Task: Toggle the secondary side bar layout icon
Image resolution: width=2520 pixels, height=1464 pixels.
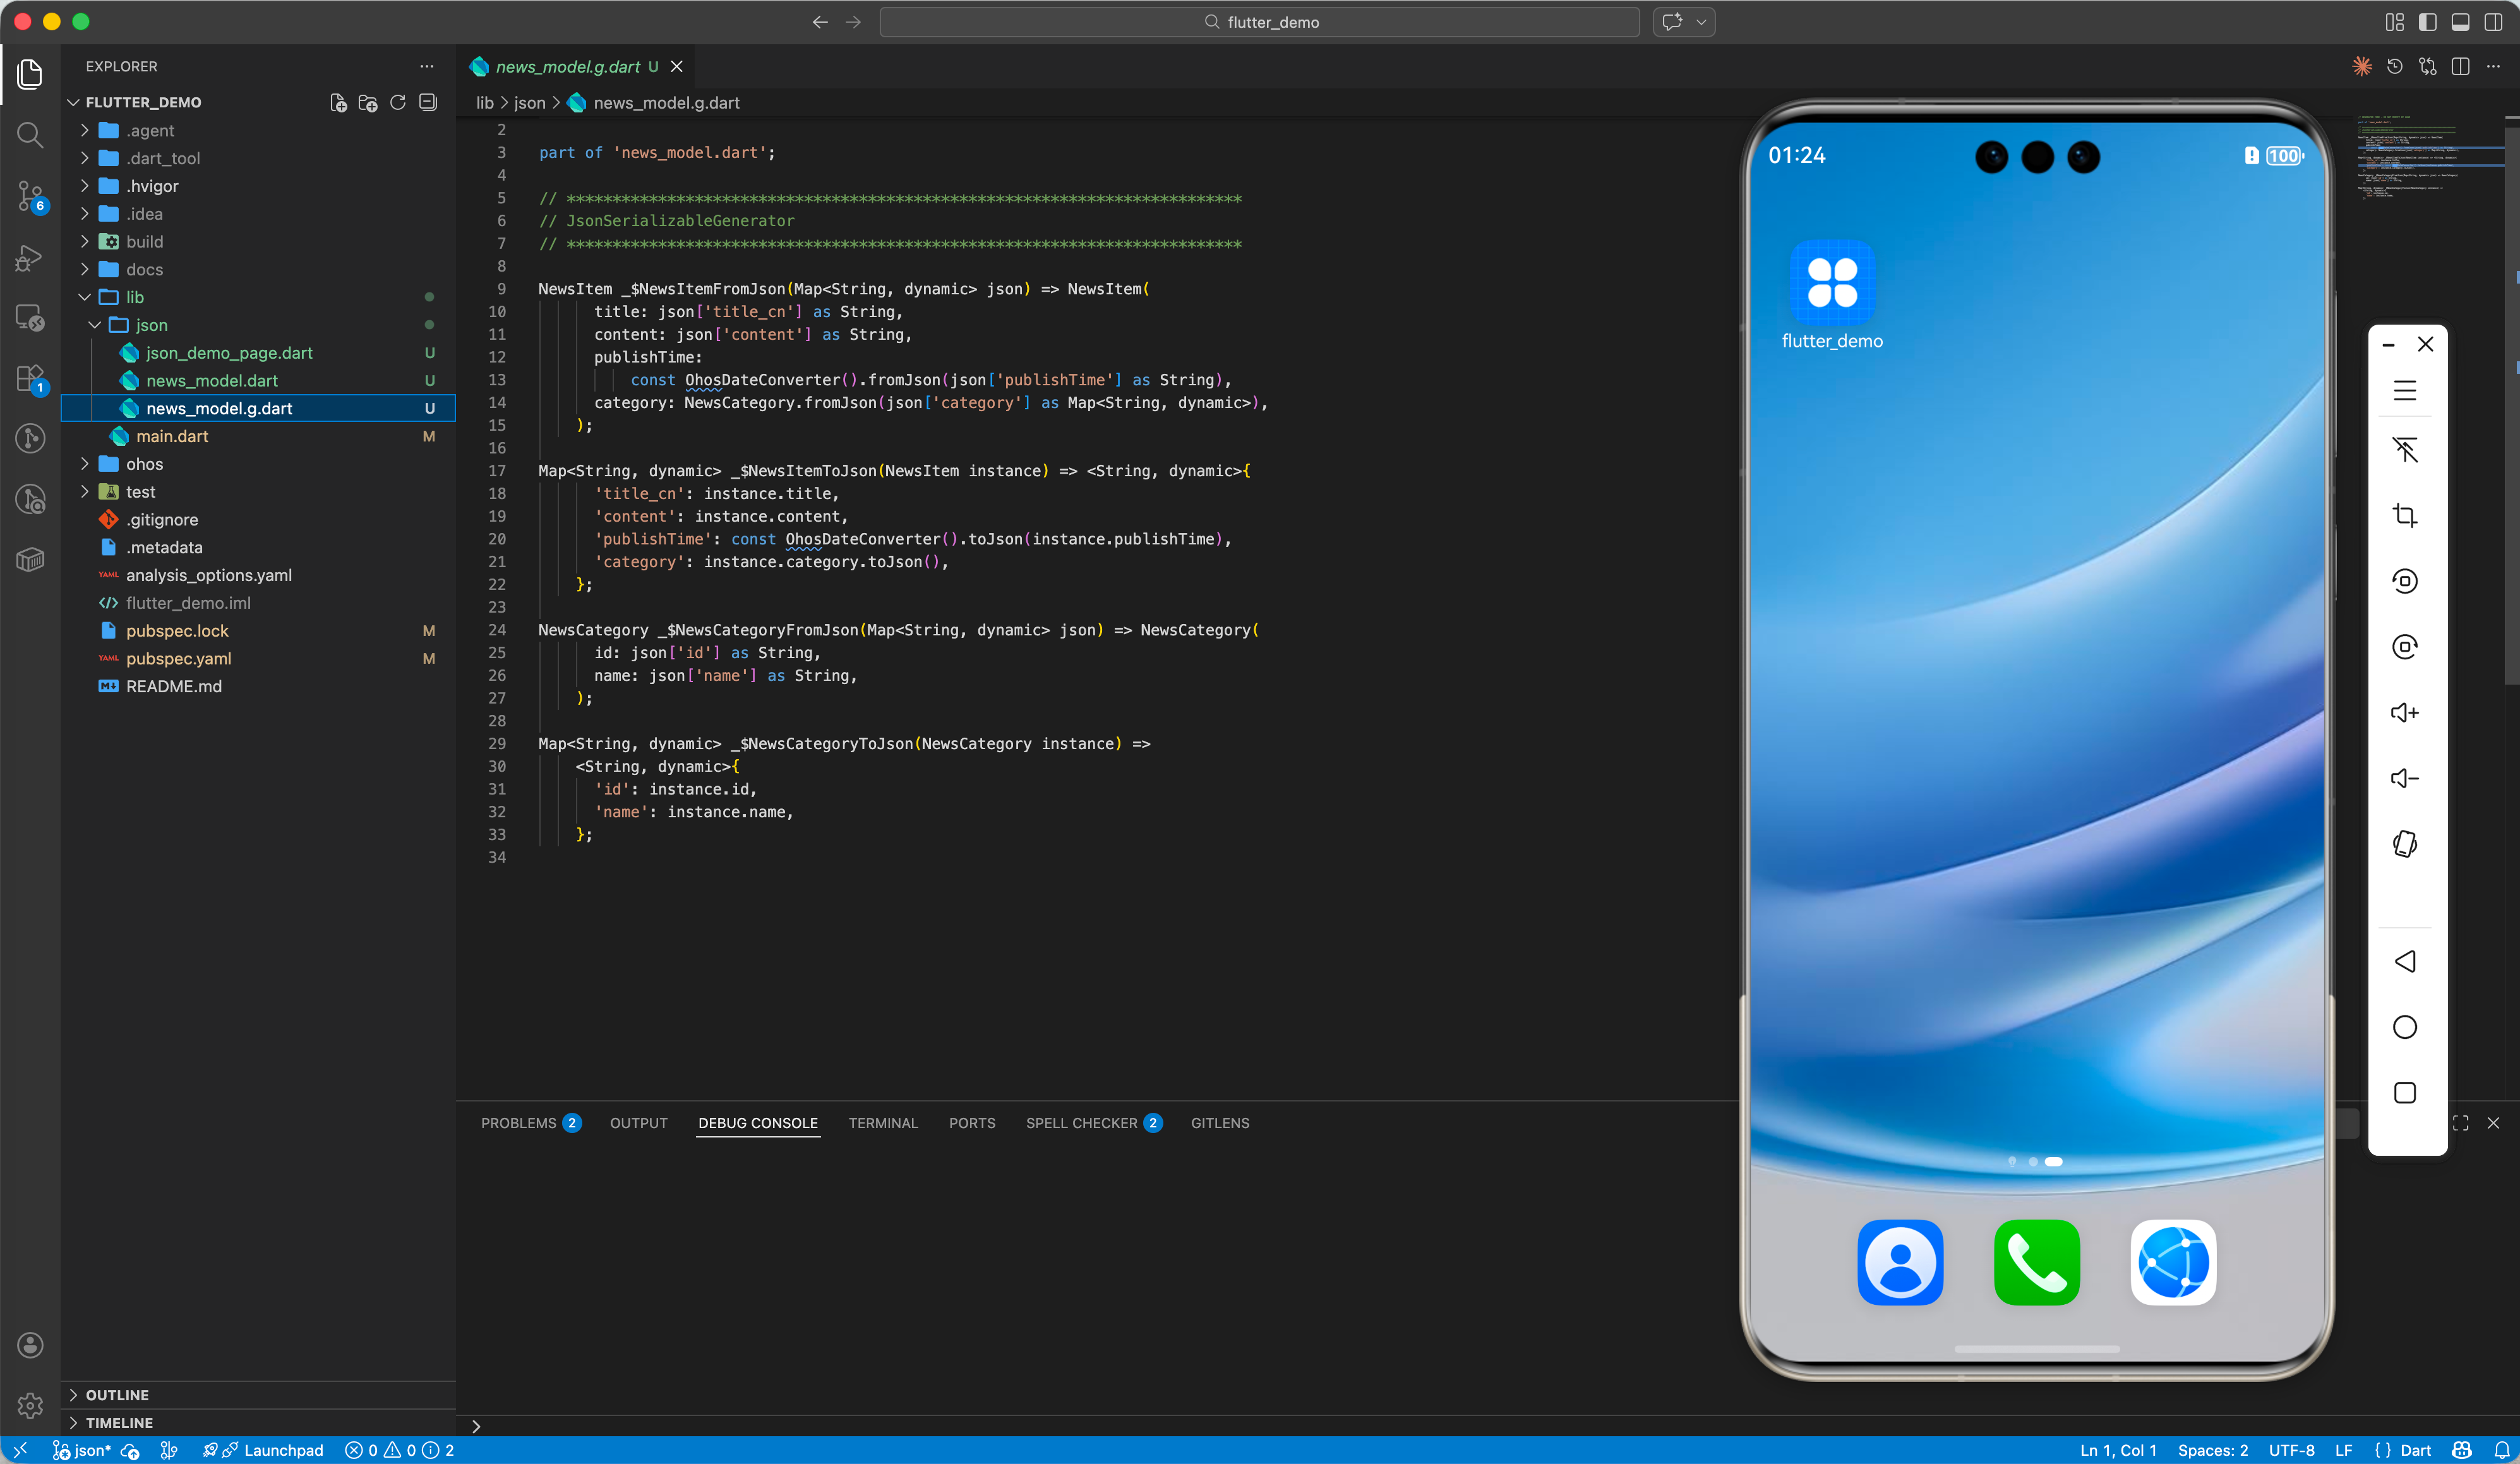Action: tap(2493, 22)
